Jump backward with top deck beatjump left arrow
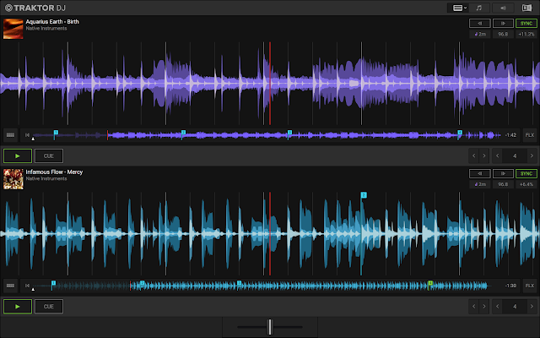The image size is (540, 338). point(474,155)
